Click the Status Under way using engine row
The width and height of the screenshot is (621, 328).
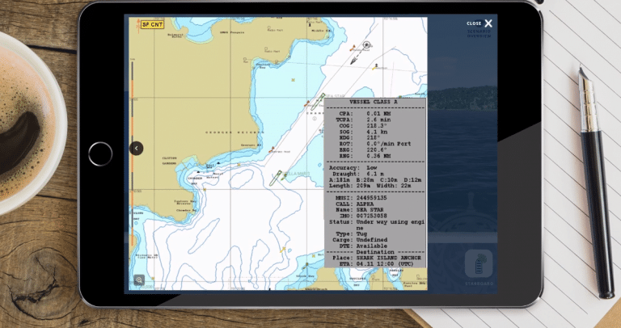[377, 225]
